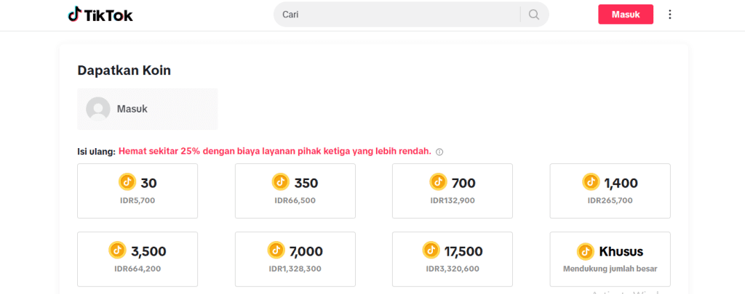Click the profile avatar placeholder icon
The image size is (745, 294).
(98, 109)
